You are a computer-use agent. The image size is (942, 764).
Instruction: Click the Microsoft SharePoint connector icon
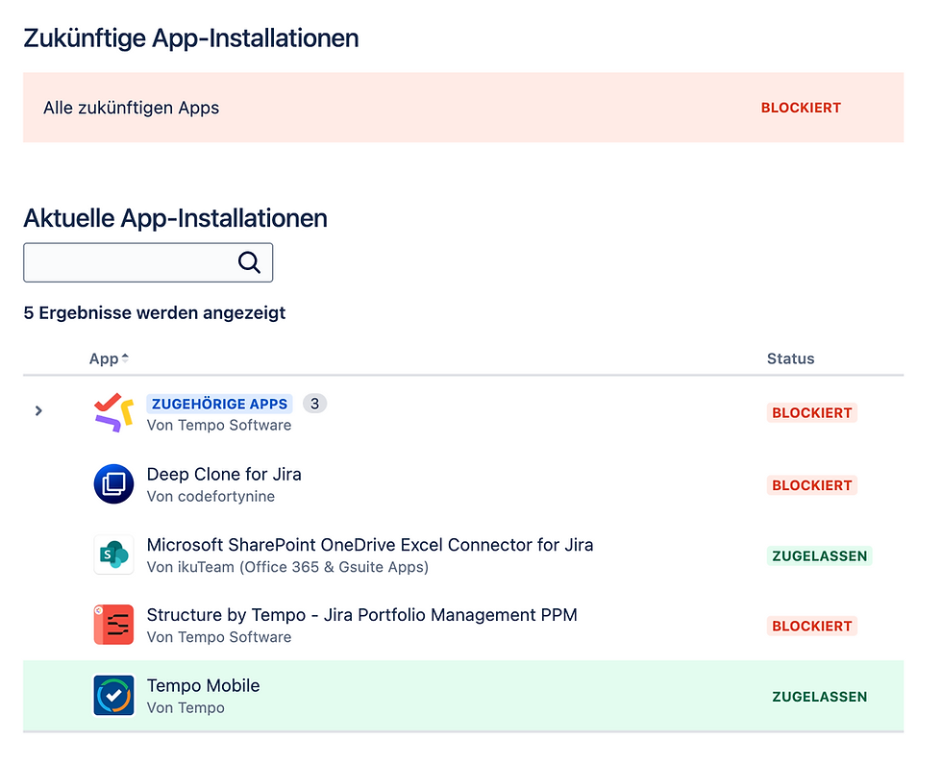tap(113, 555)
